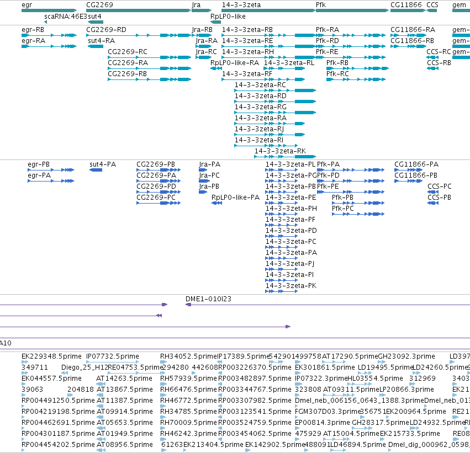The width and height of the screenshot is (470, 453).
Task: Click the CG2269-PC protein label
Action: coord(156,198)
